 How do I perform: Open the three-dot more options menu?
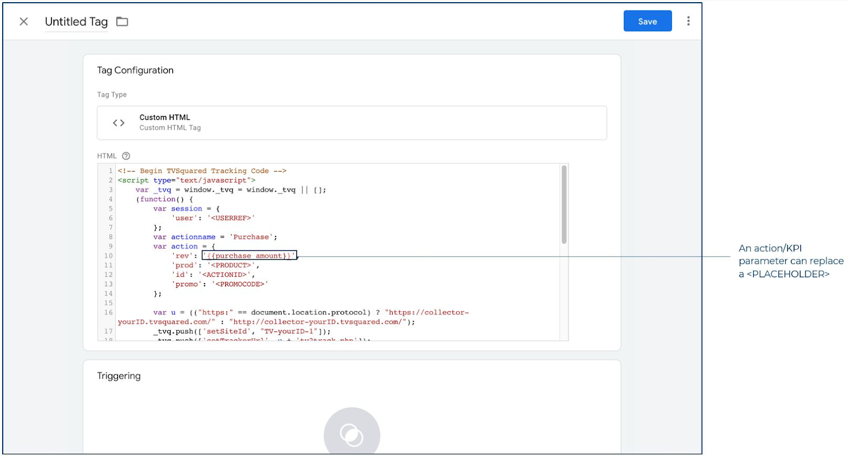tap(688, 21)
